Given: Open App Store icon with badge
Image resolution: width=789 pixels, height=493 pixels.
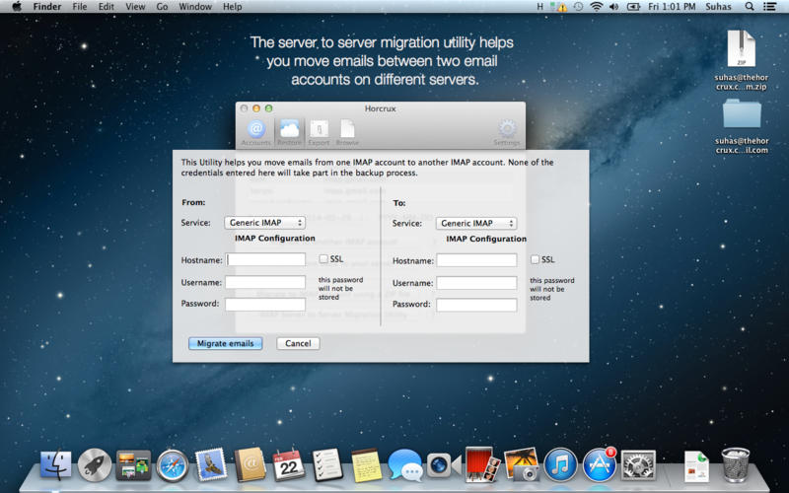Looking at the screenshot, I should pos(600,464).
